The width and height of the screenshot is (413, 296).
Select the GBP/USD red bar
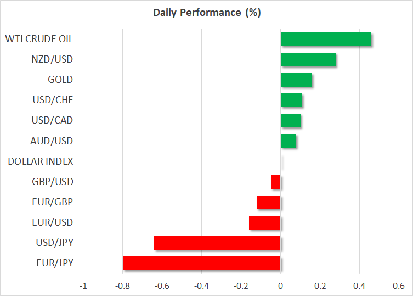click(x=276, y=182)
